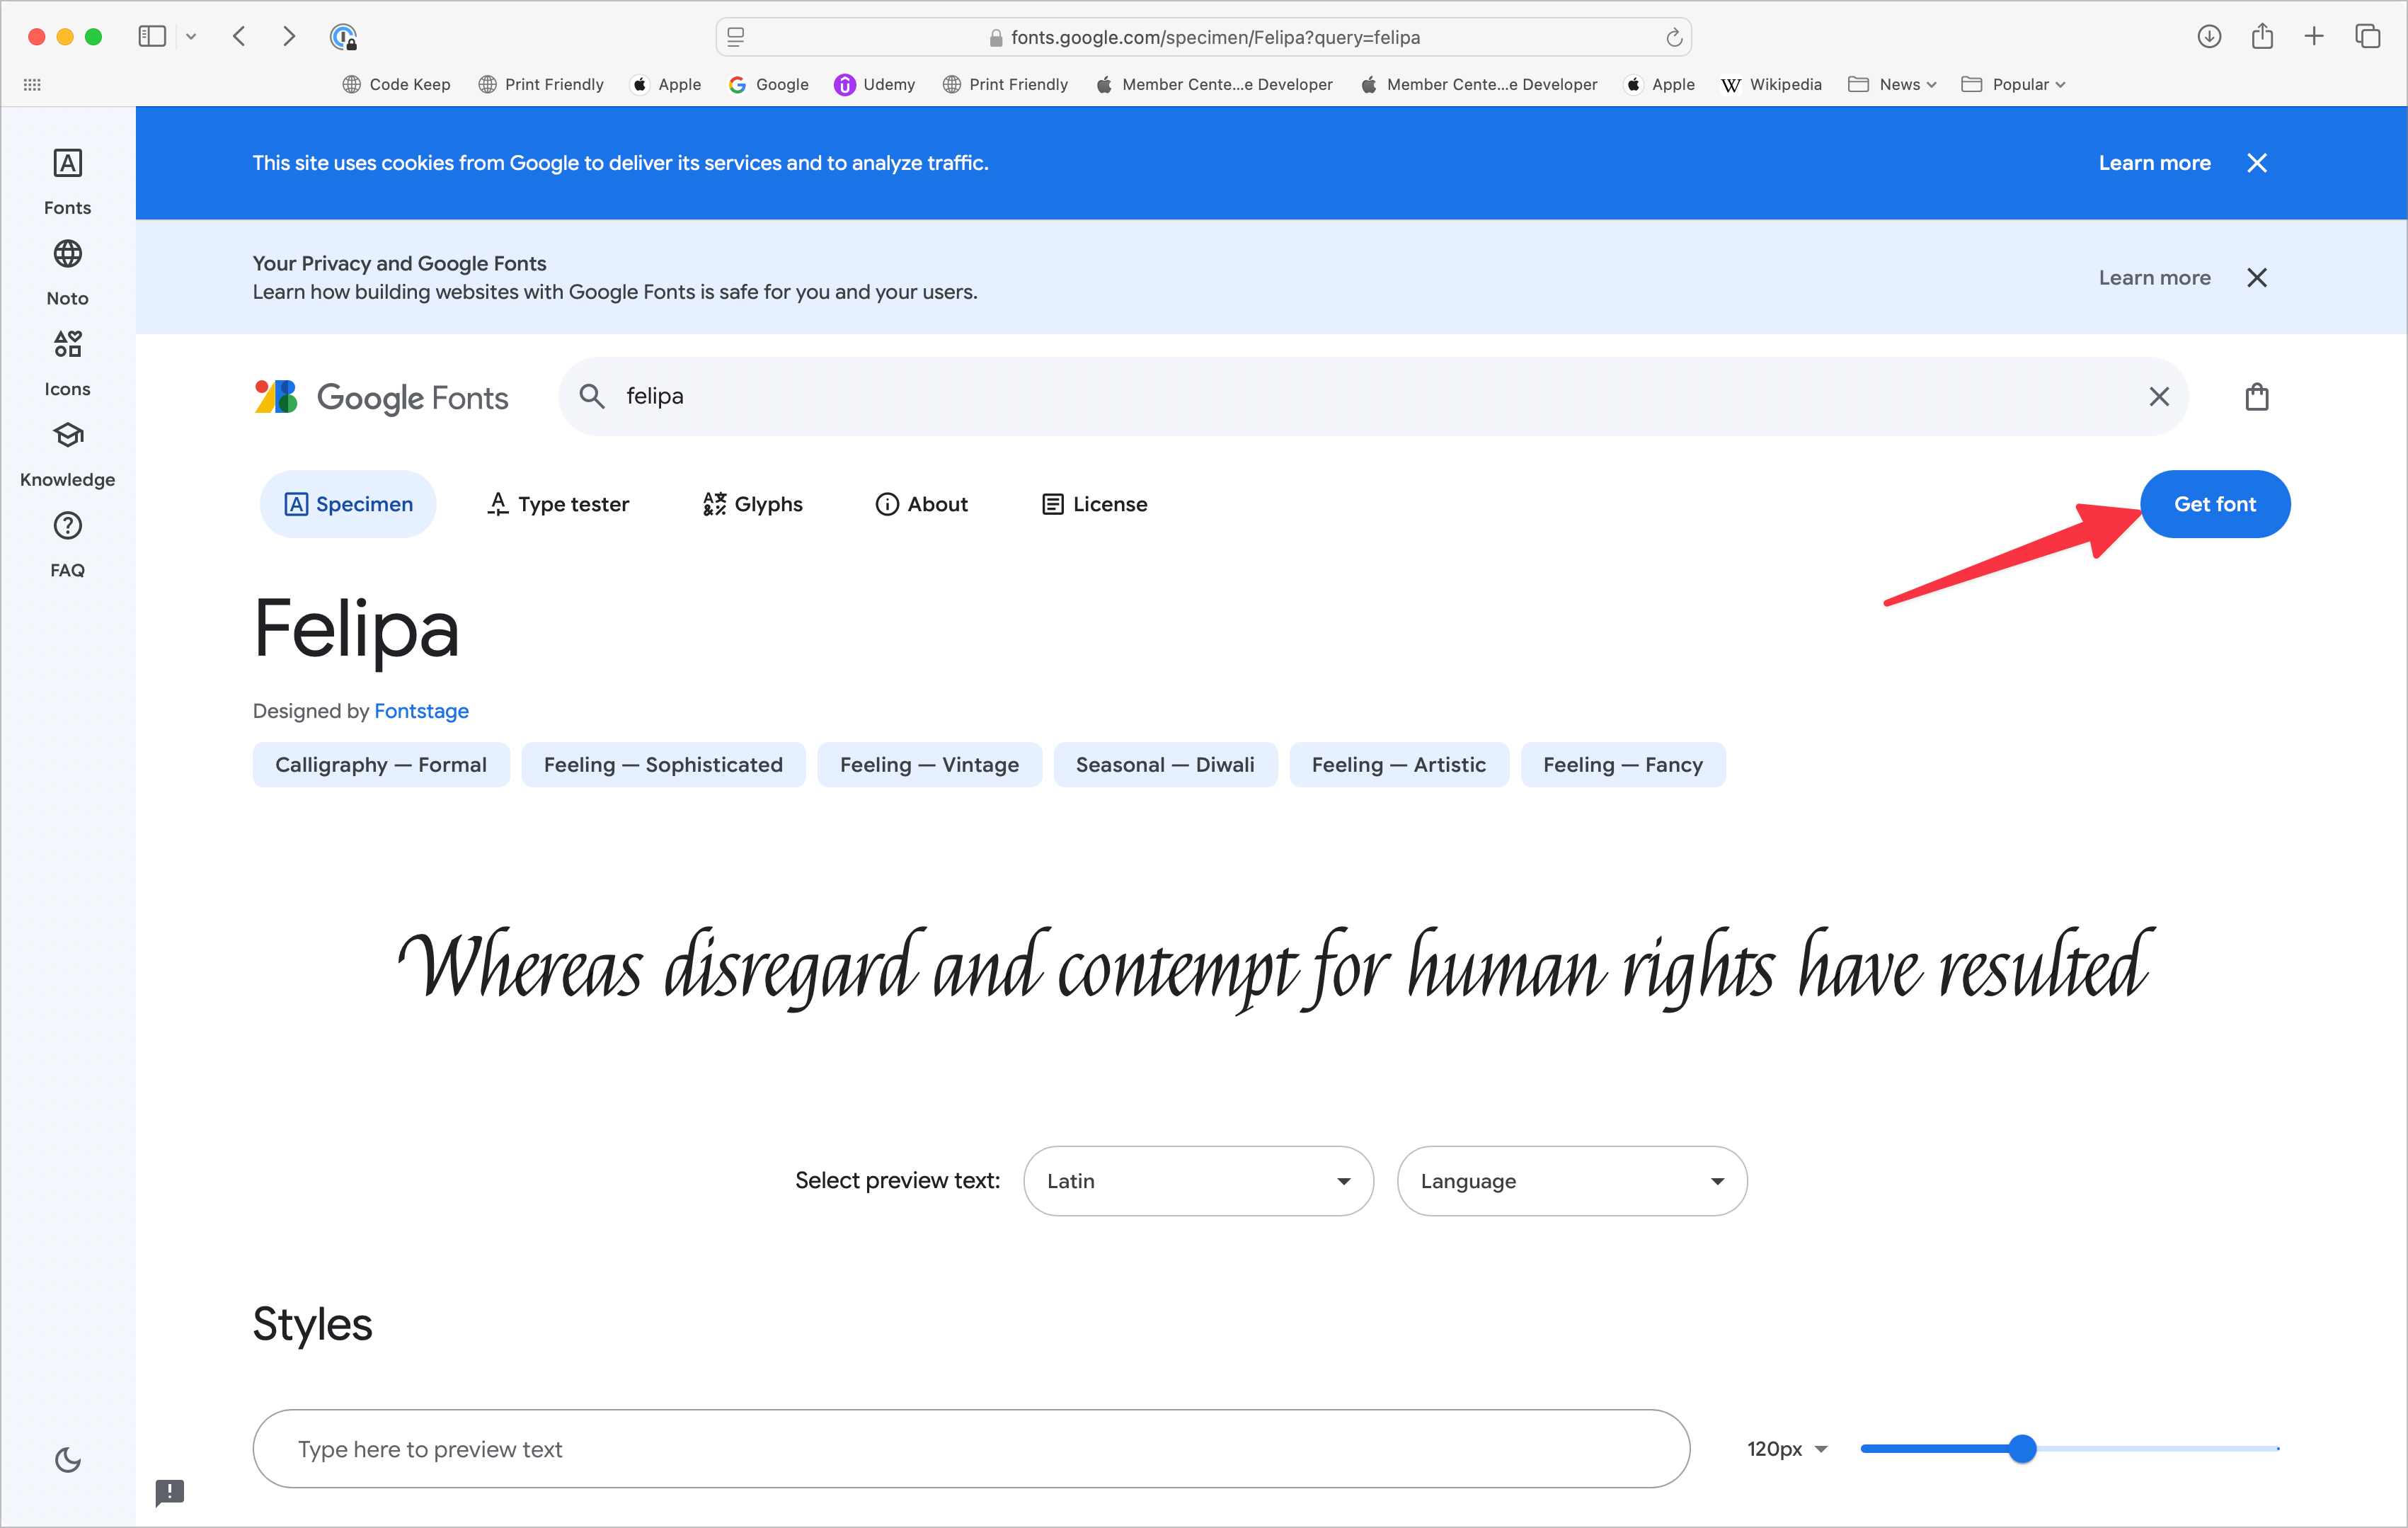The width and height of the screenshot is (2408, 1528).
Task: Click the font size slider handle
Action: 2022,1449
